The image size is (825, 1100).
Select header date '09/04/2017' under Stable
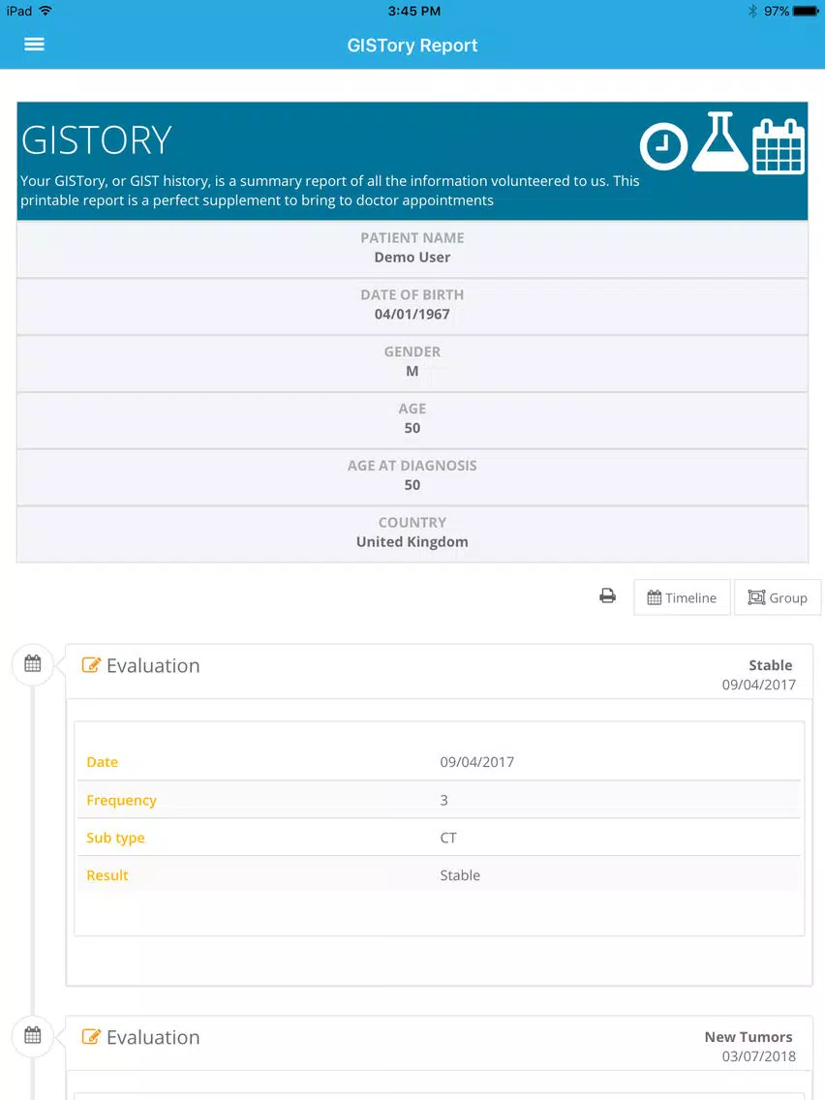pyautogui.click(x=759, y=685)
